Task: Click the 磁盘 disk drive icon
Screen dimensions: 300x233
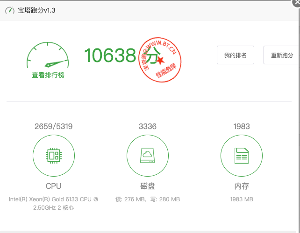Action: (148, 155)
